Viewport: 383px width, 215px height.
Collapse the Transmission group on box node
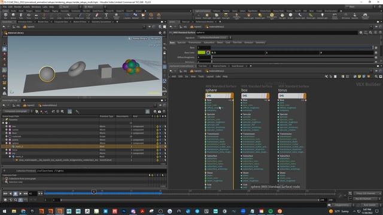(x=242, y=134)
